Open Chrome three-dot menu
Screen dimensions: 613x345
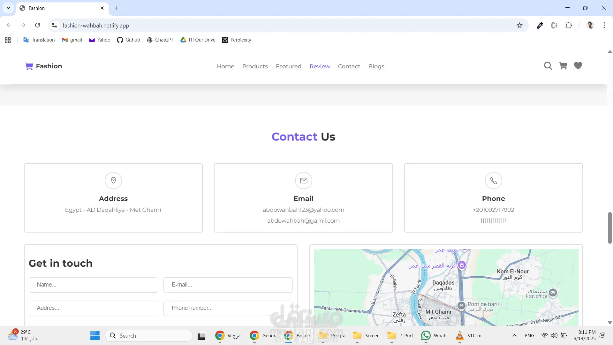604,25
